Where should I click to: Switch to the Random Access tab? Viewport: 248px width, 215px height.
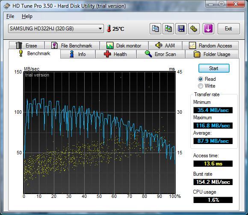pos(210,46)
